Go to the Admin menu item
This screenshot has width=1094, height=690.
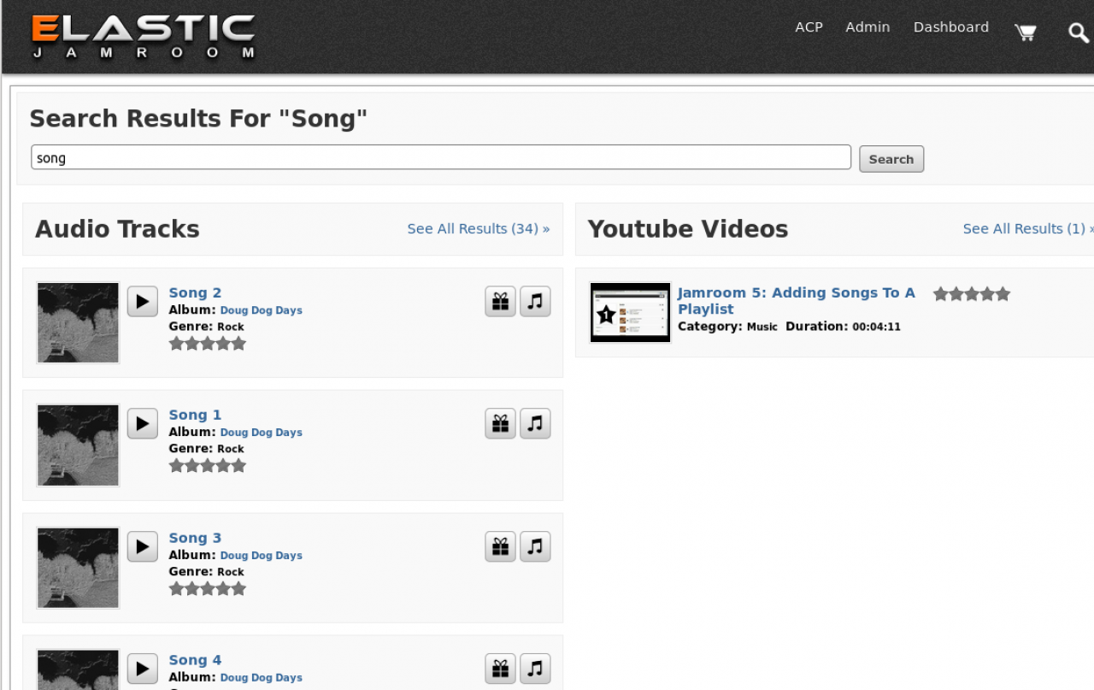point(868,27)
